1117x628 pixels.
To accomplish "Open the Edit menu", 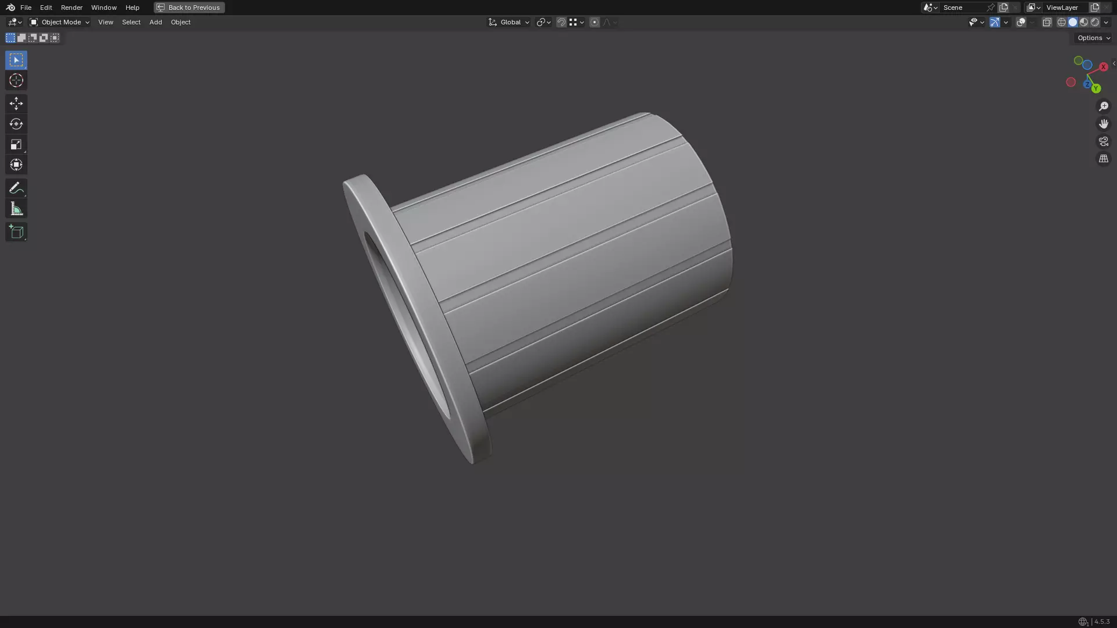I will point(46,8).
